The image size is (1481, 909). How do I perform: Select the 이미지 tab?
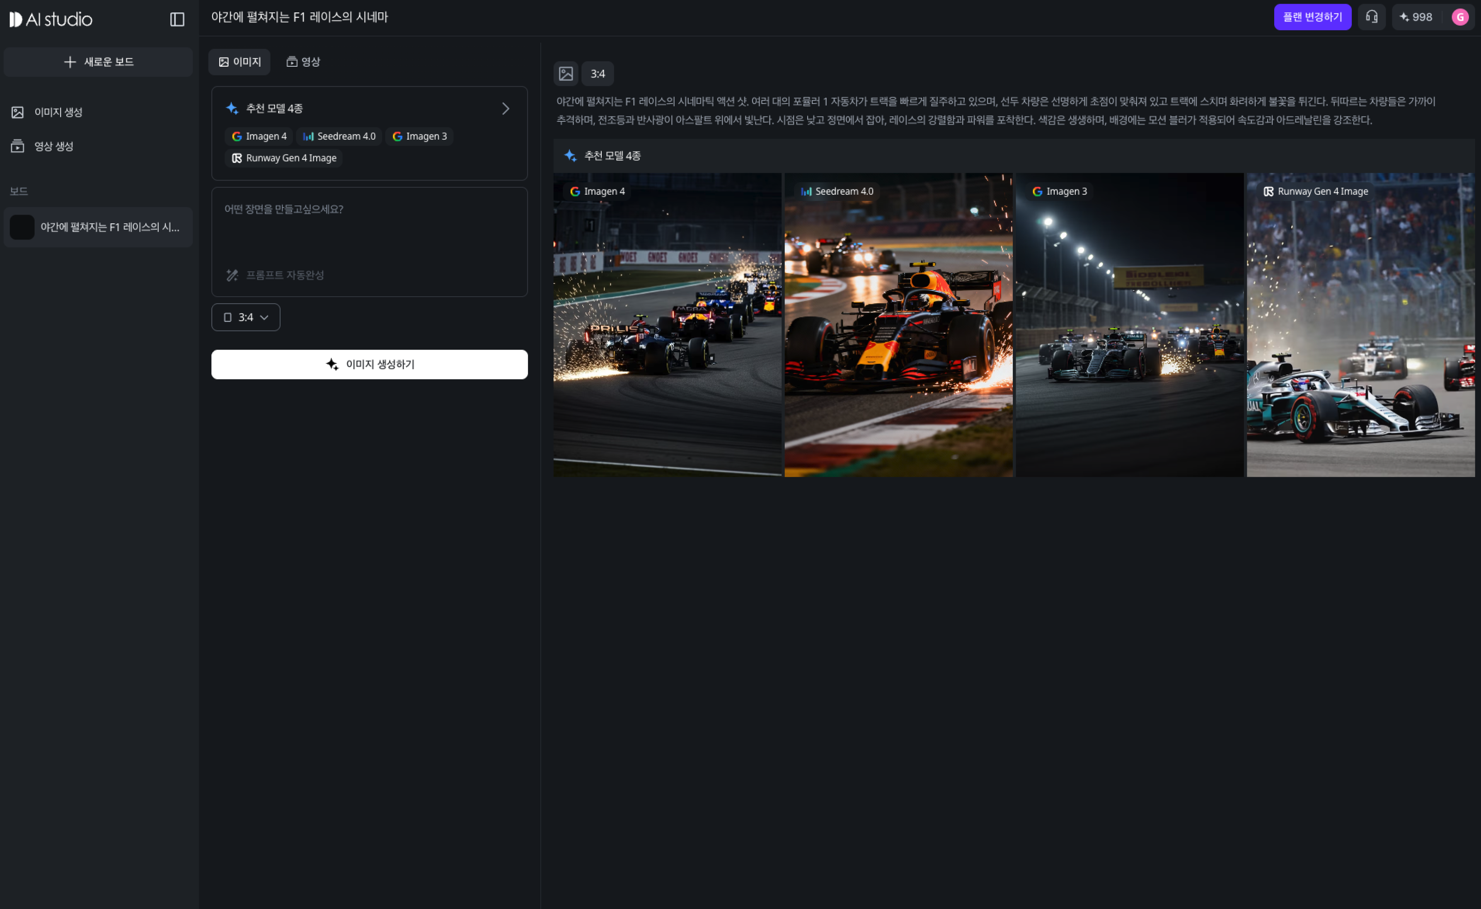tap(240, 62)
